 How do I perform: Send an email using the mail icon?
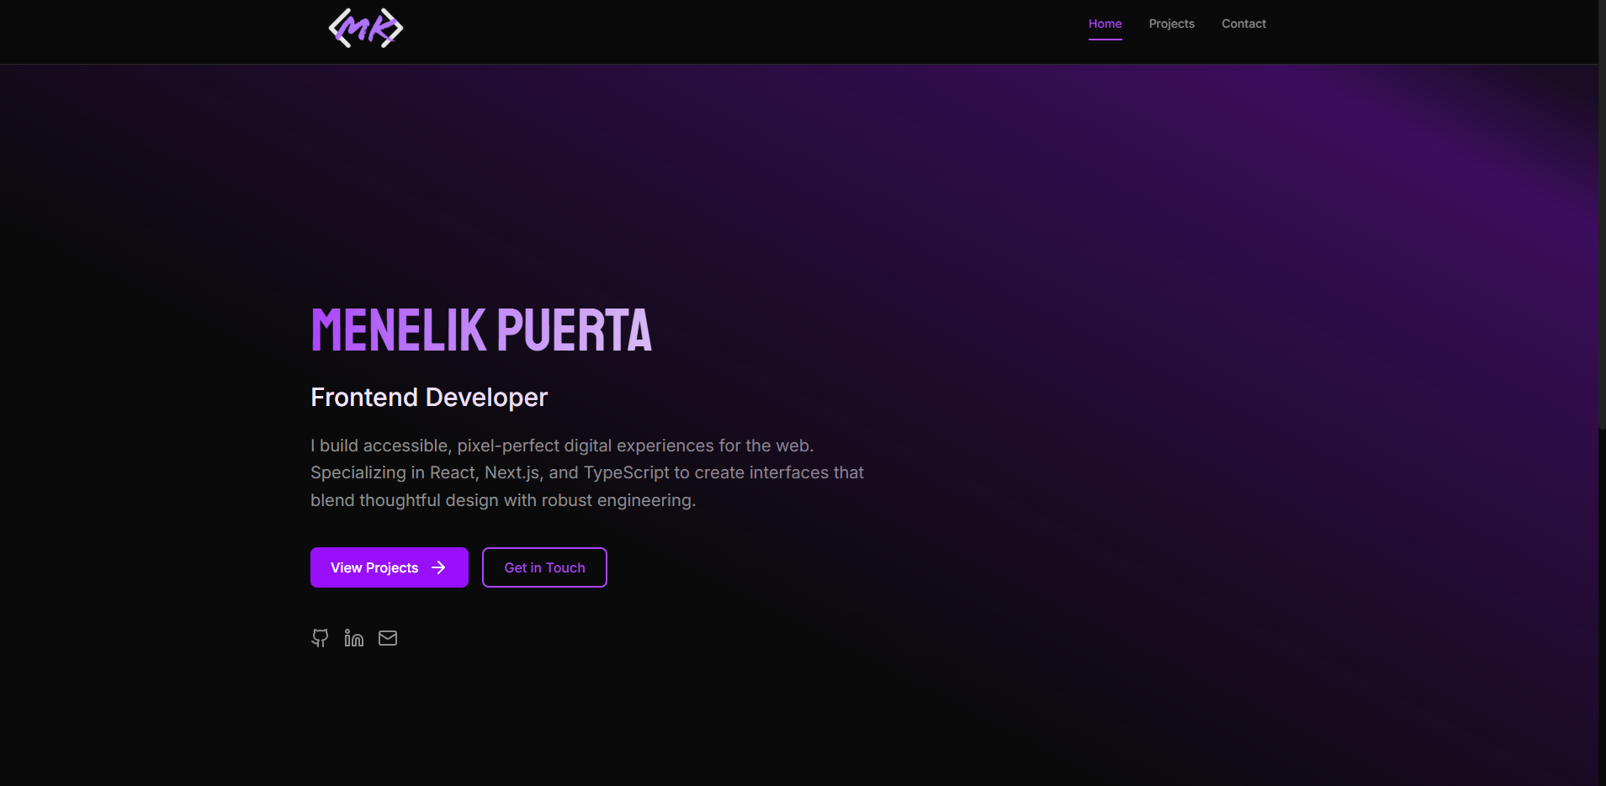[387, 638]
